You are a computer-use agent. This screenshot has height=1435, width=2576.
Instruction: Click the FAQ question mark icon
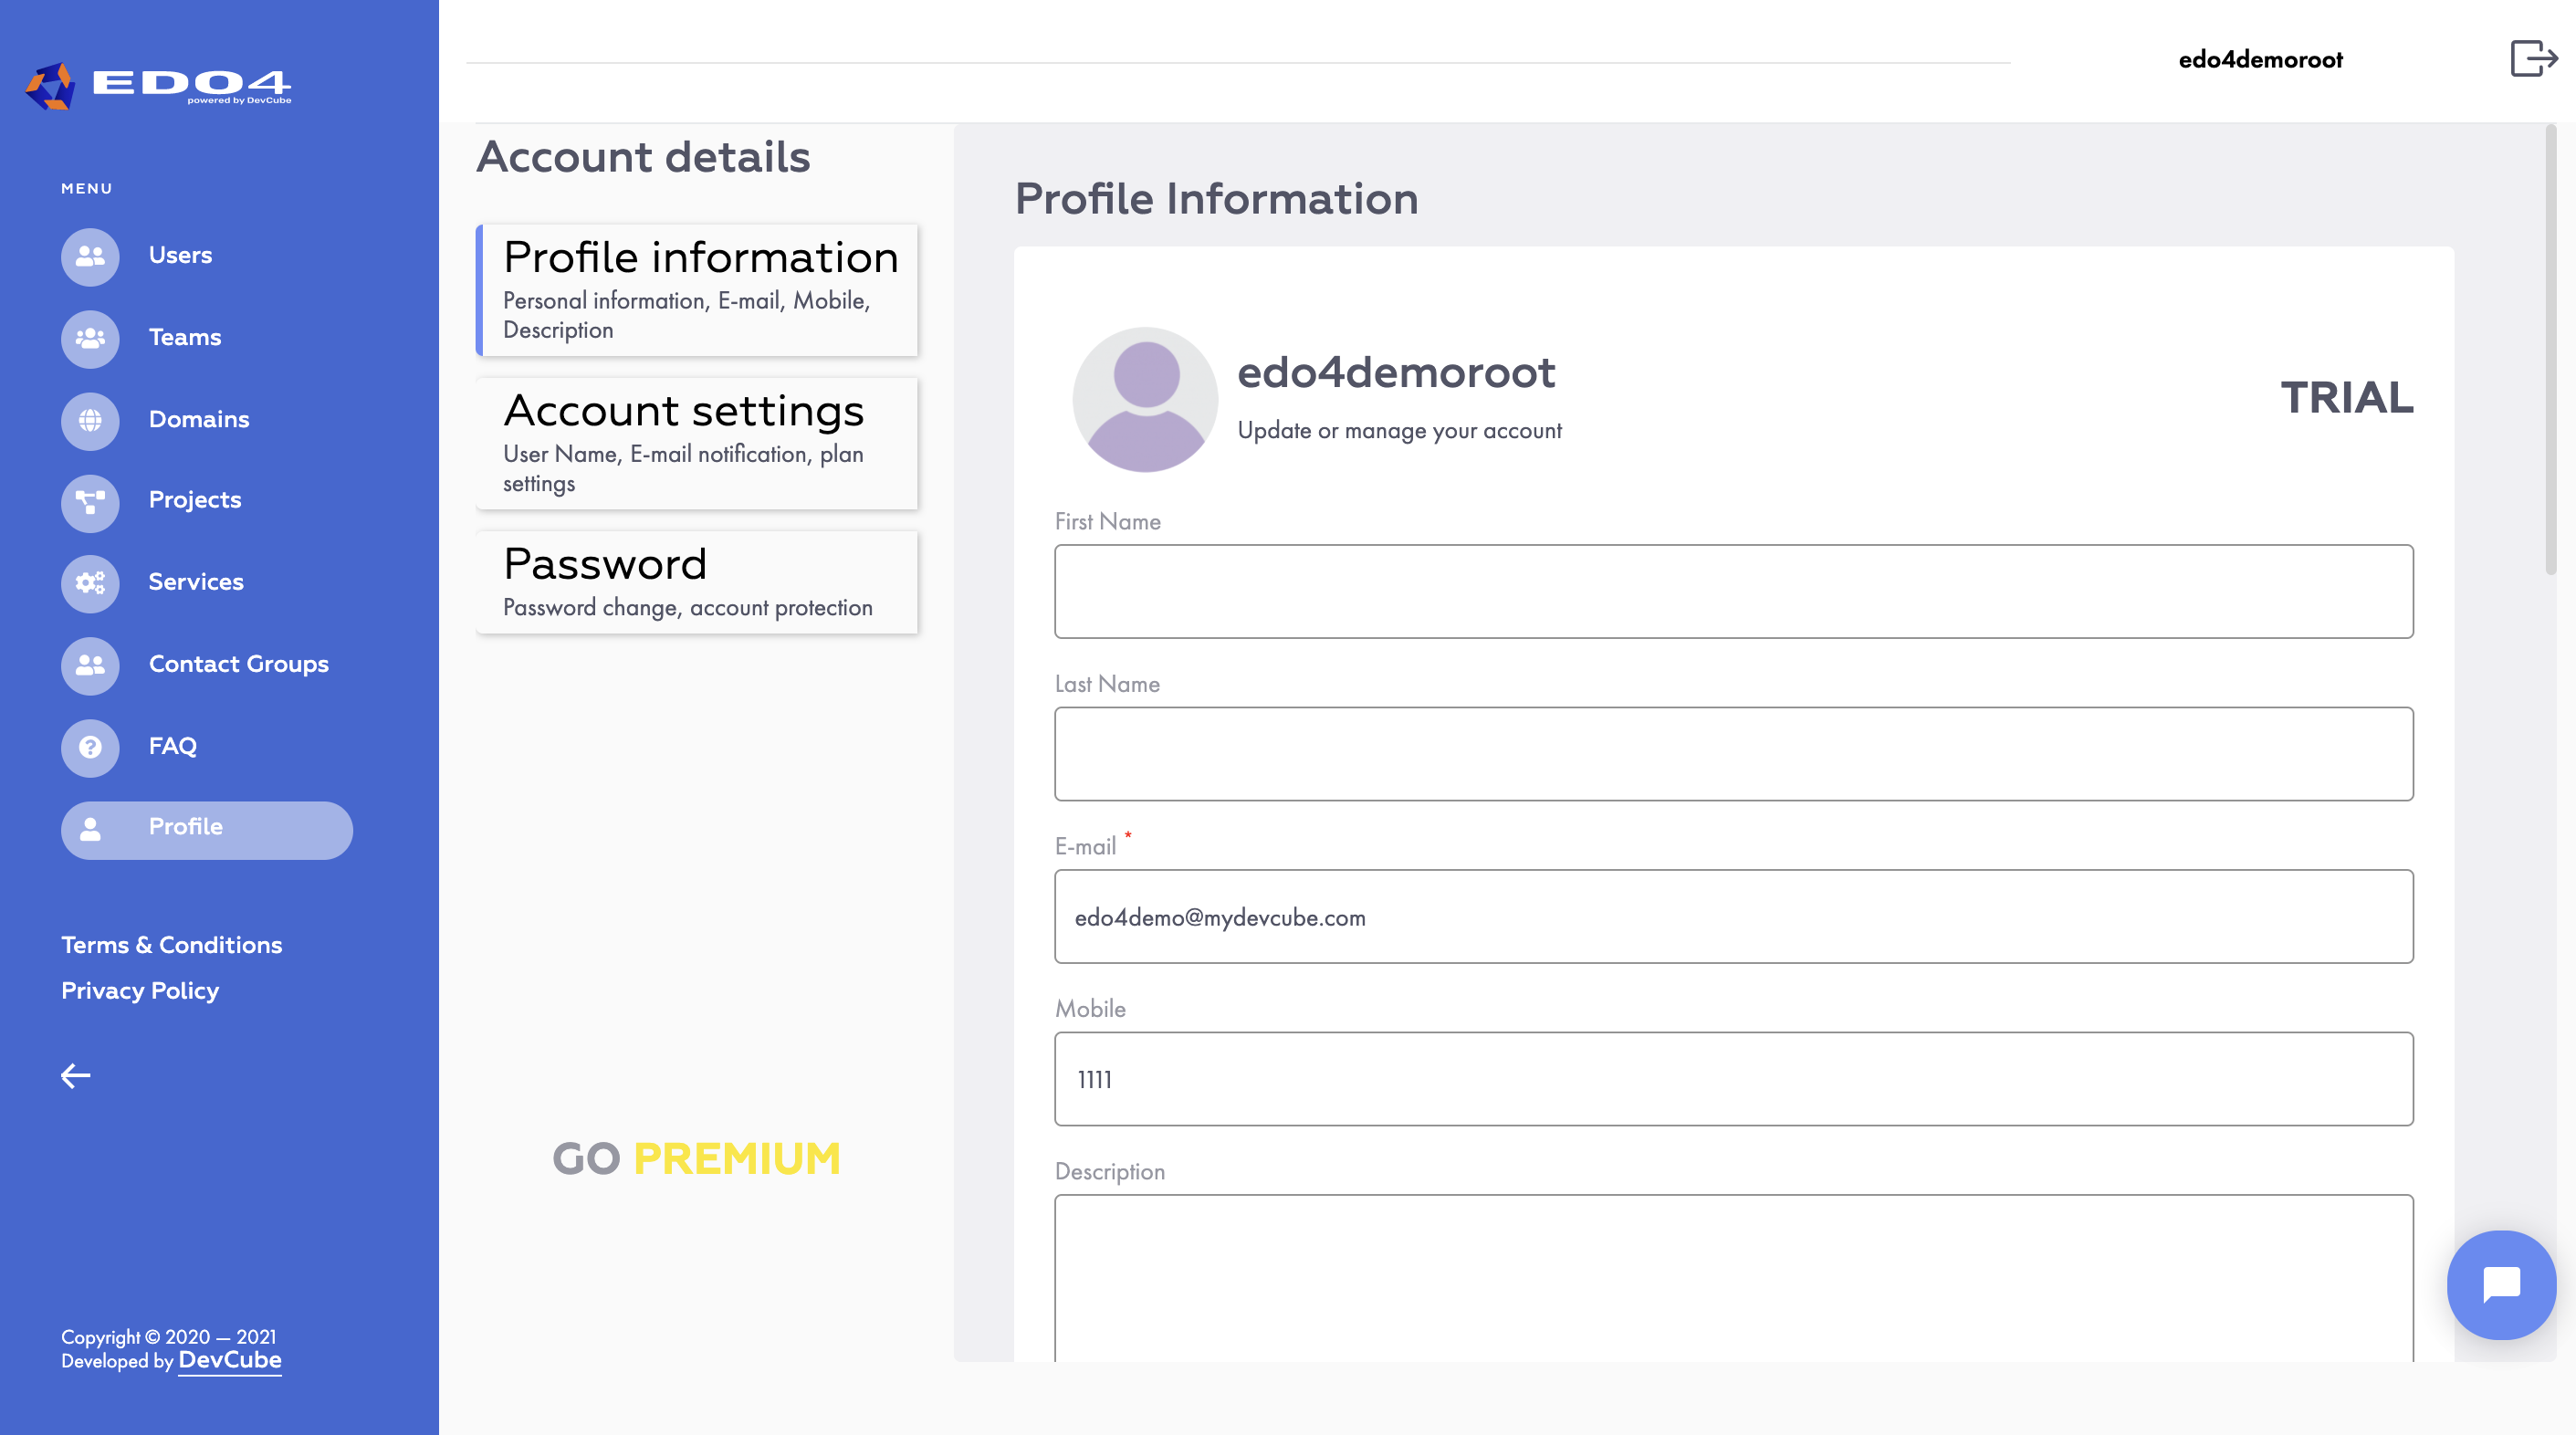(90, 747)
